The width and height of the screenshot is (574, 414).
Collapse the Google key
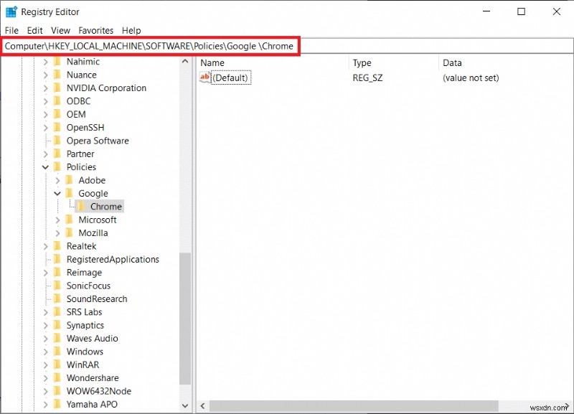57,193
